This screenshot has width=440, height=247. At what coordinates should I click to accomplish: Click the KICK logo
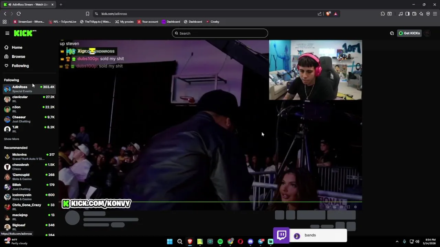(25, 33)
